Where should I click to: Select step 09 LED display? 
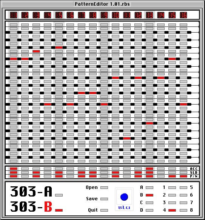104,15
